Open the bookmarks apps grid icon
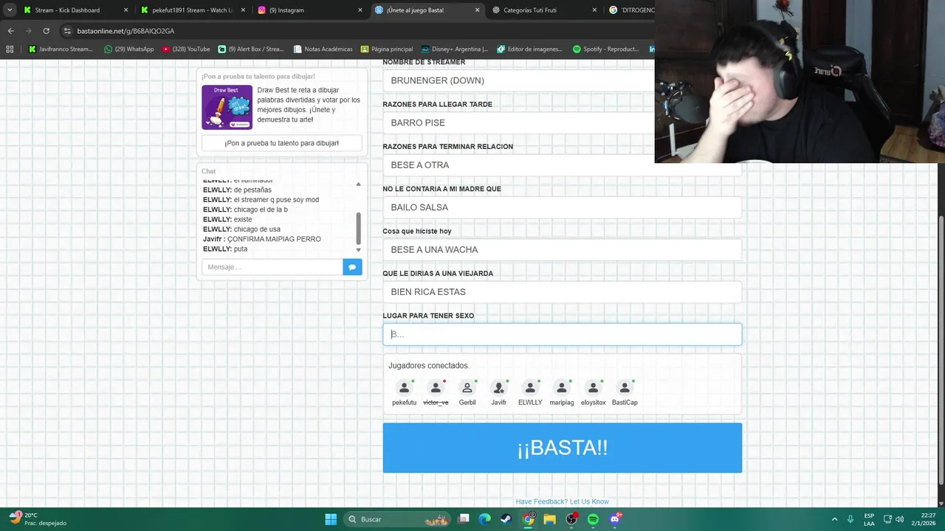Viewport: 945px width, 531px height. tap(10, 49)
